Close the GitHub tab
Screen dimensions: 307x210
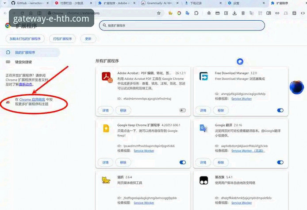click(48, 3)
